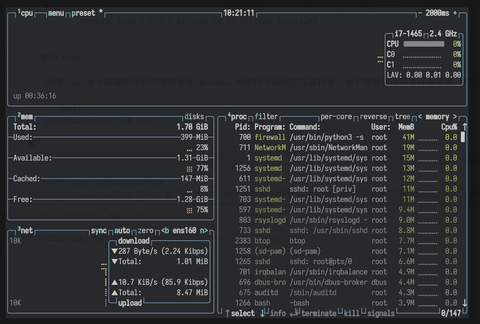Click the Used memory 399 MiB value
The height and width of the screenshot is (324, 480).
click(x=194, y=137)
